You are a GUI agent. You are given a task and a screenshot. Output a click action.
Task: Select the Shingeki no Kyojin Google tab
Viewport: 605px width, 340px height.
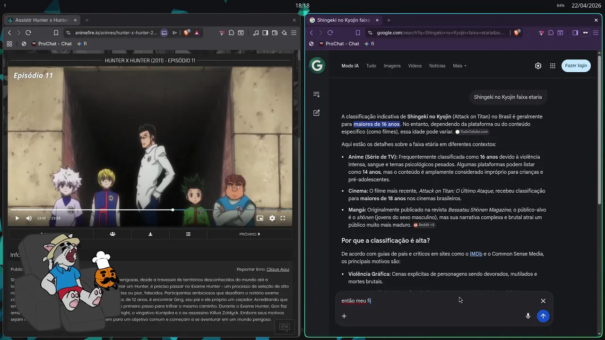pos(344,20)
